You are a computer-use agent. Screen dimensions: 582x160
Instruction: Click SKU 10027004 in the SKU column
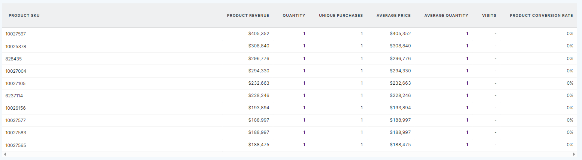(16, 71)
